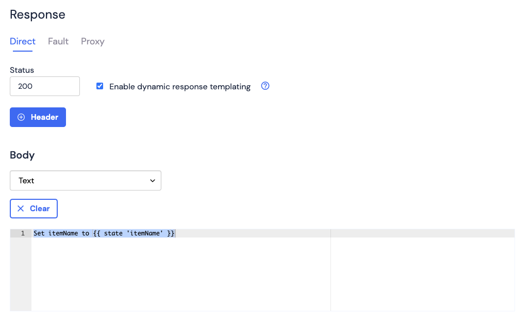Click the body editor line 1 text

click(104, 233)
